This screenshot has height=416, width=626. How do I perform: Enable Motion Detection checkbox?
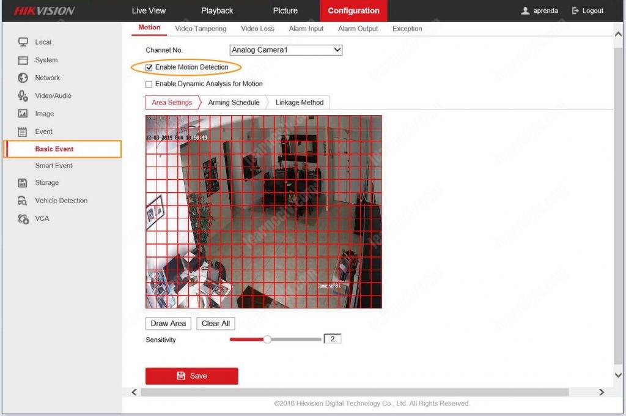pos(149,67)
